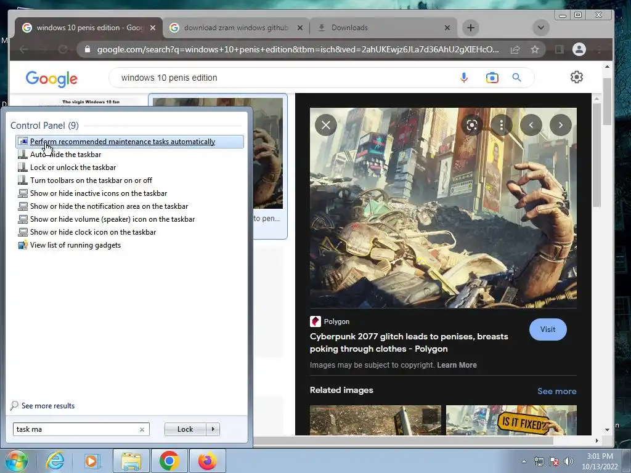Screen dimensions: 631x473
Task: Bookmark this page with the star icon
Action: point(534,49)
